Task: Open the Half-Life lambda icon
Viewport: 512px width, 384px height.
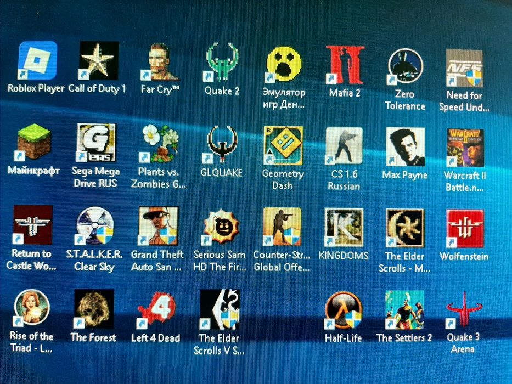Action: pyautogui.click(x=344, y=310)
